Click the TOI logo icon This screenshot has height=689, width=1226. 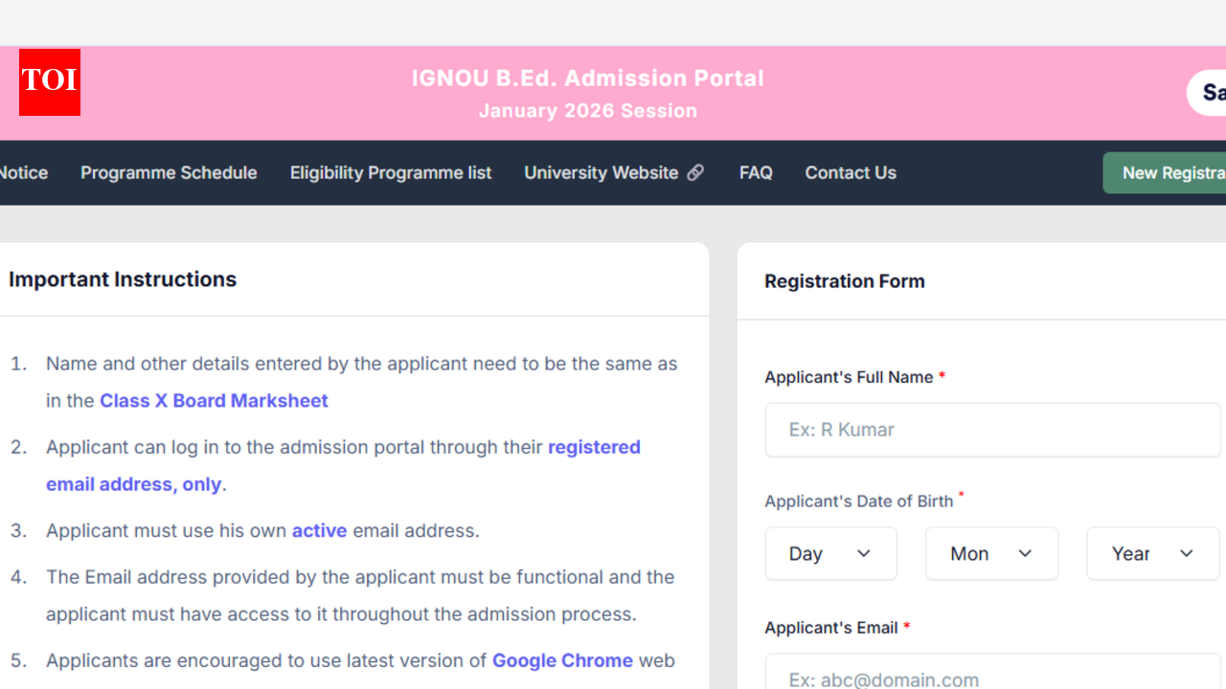(49, 82)
